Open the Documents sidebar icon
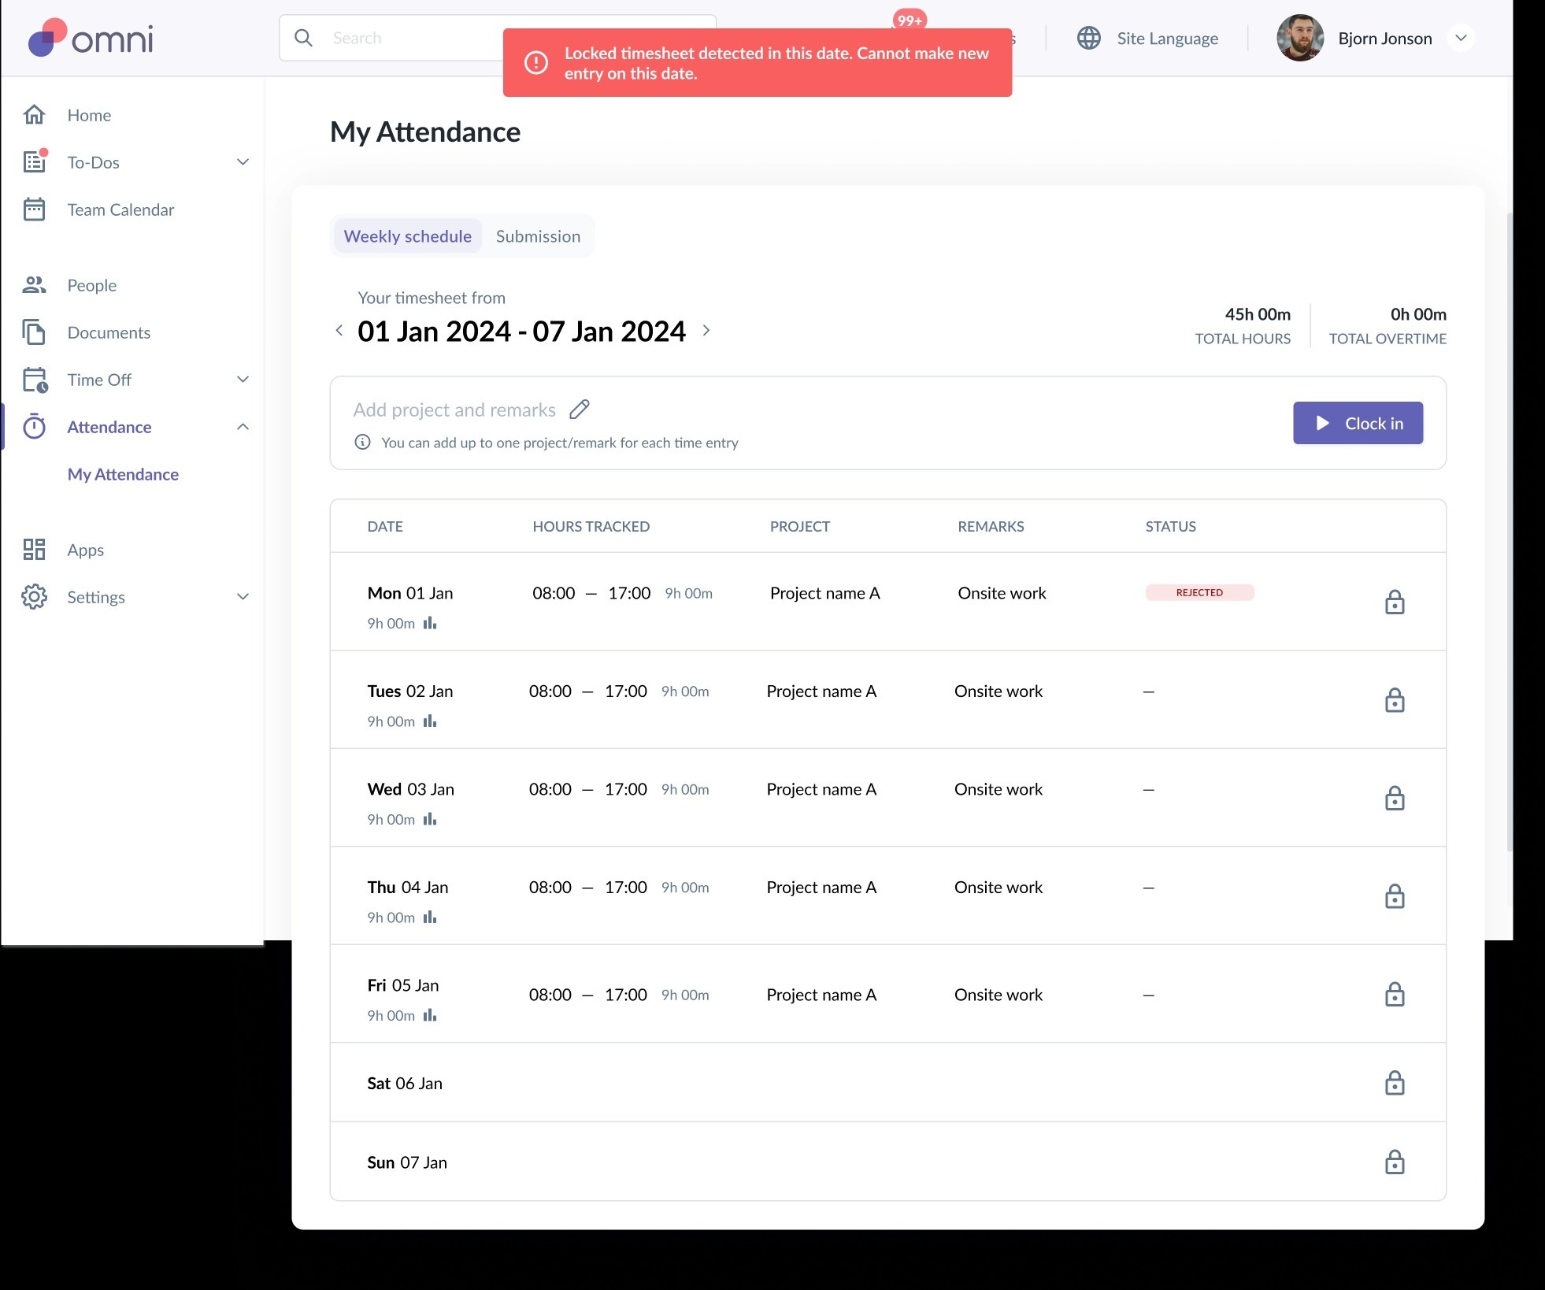Image resolution: width=1545 pixels, height=1290 pixels. tap(35, 332)
